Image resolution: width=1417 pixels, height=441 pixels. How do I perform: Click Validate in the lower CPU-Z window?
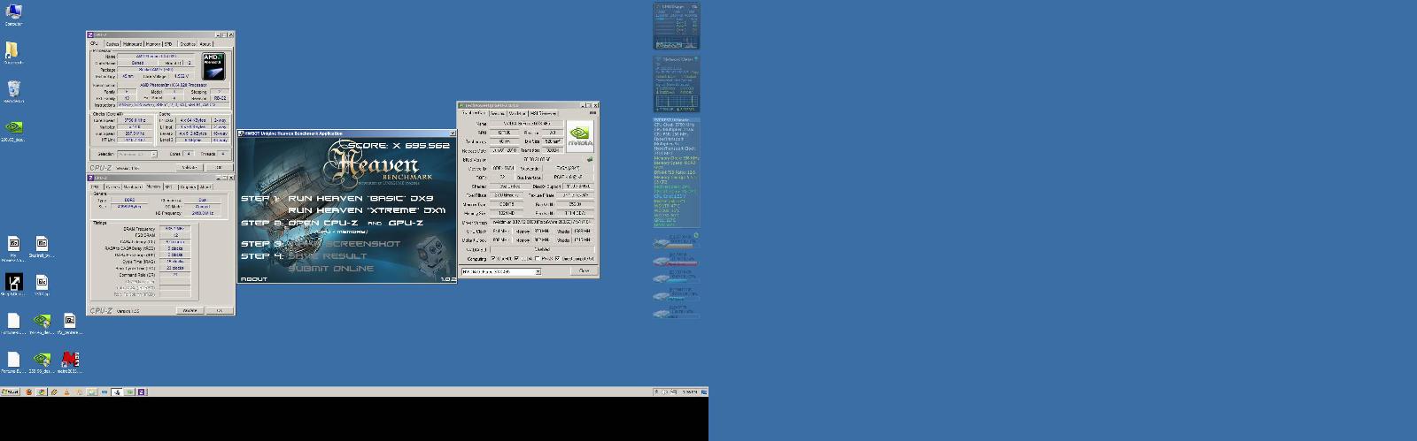tap(189, 310)
